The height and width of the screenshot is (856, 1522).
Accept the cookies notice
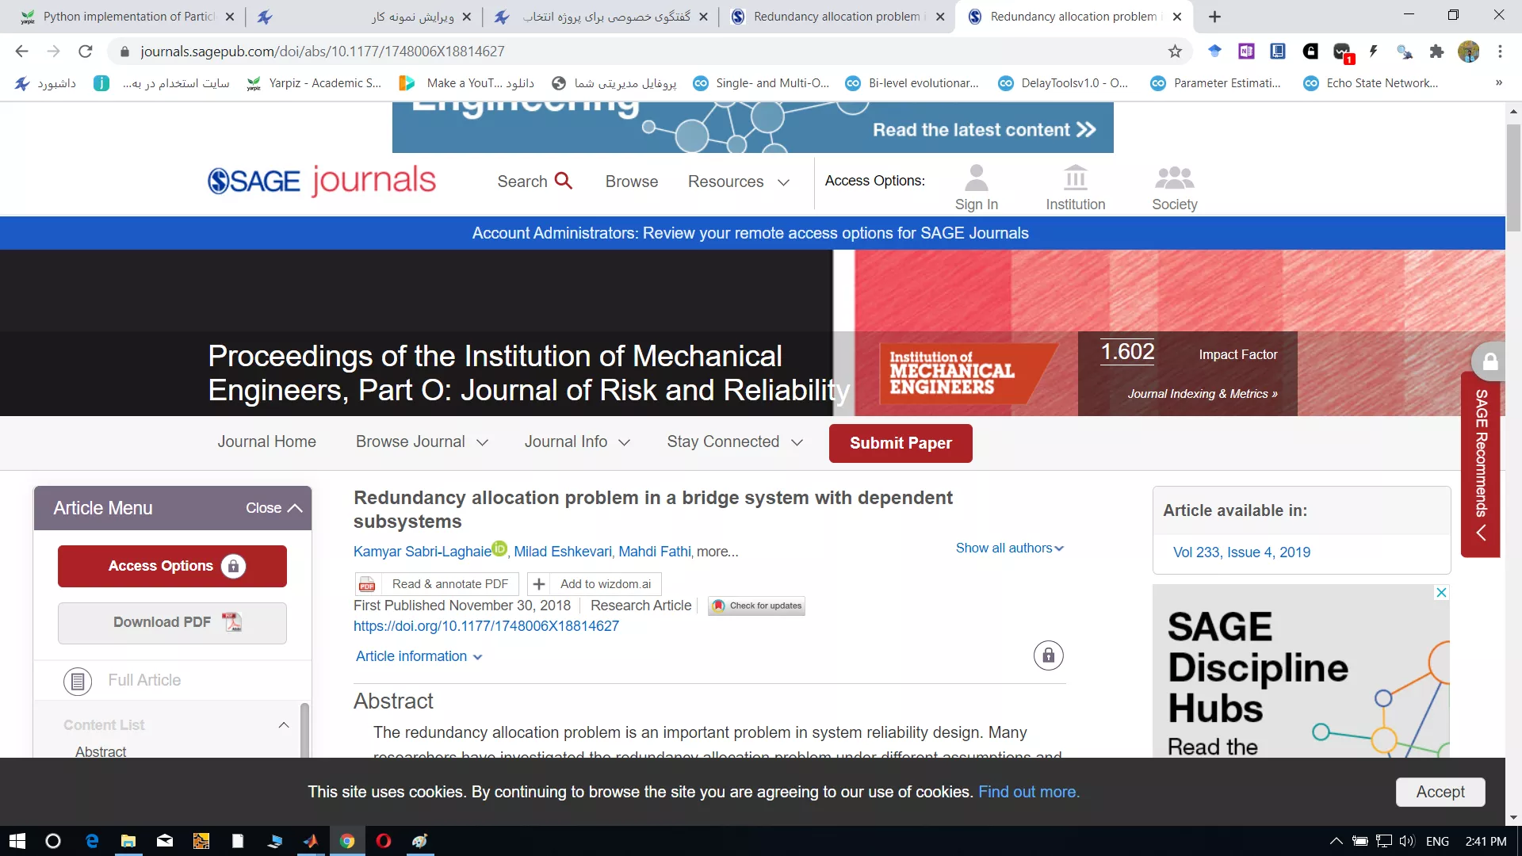[x=1440, y=792]
